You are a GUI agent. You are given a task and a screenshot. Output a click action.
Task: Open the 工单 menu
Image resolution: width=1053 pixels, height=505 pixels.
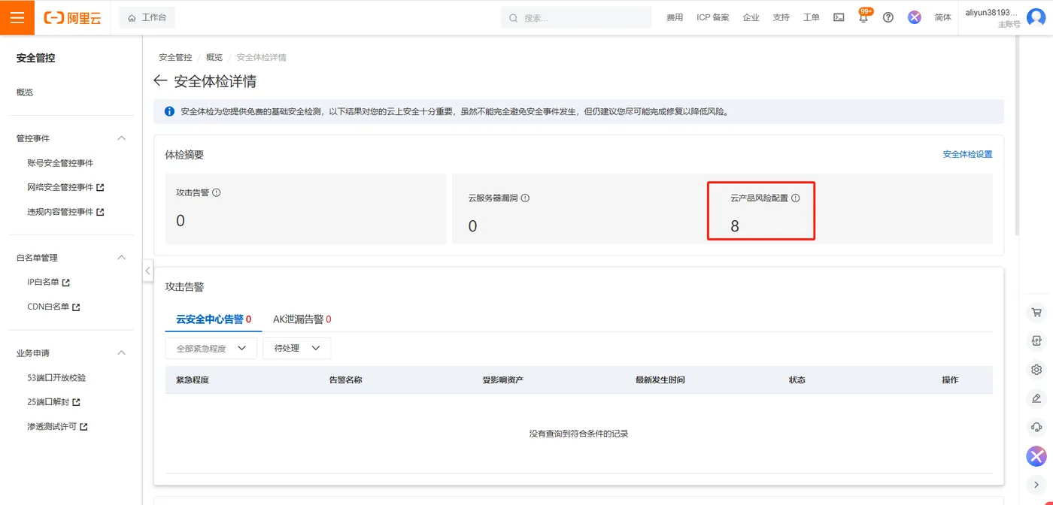click(x=811, y=17)
